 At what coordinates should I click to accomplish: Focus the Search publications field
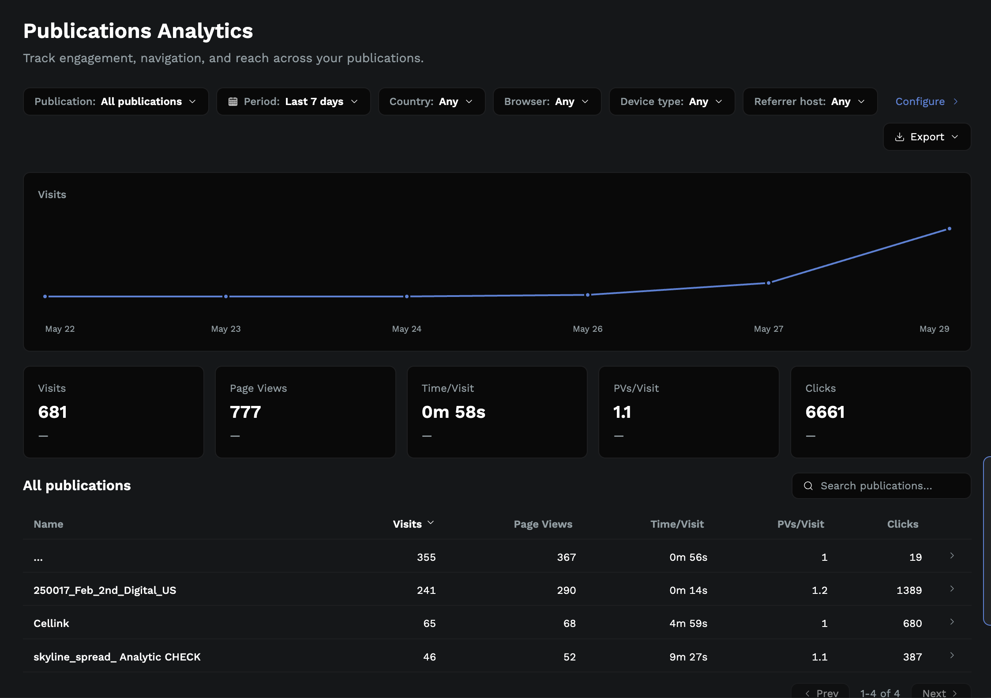pyautogui.click(x=881, y=486)
